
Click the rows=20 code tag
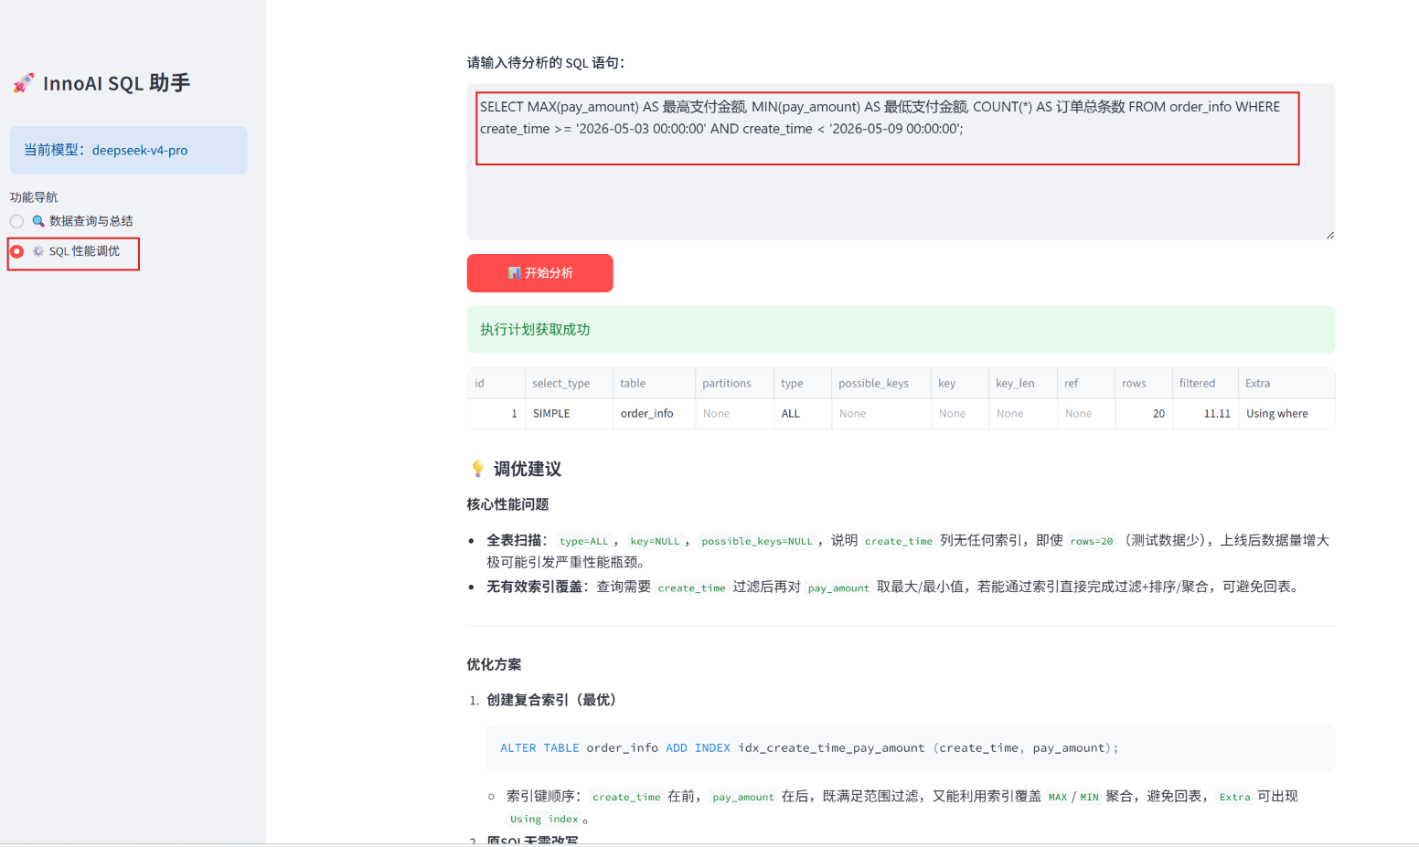coord(1092,541)
